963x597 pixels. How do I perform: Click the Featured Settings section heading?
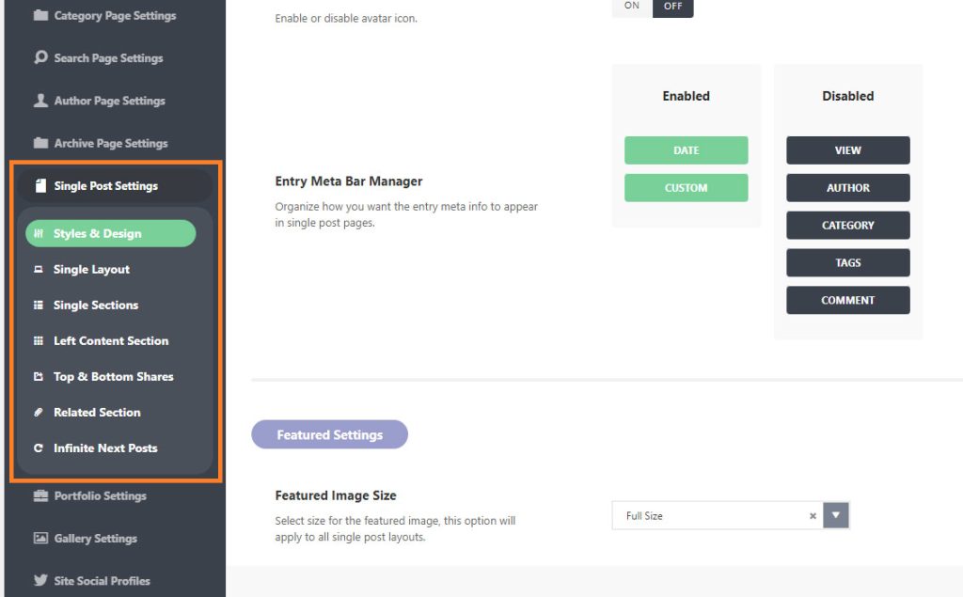coord(330,434)
